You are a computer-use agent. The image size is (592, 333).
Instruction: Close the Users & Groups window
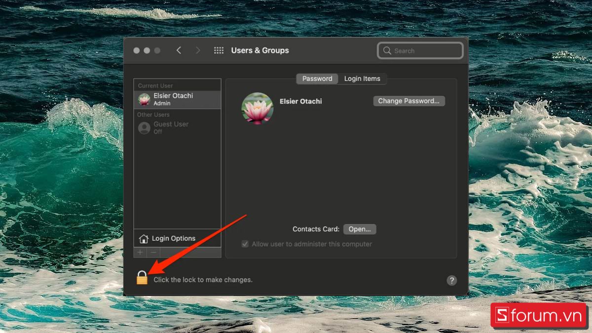(137, 50)
